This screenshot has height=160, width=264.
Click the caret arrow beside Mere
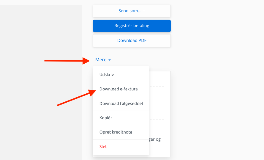pos(110,60)
